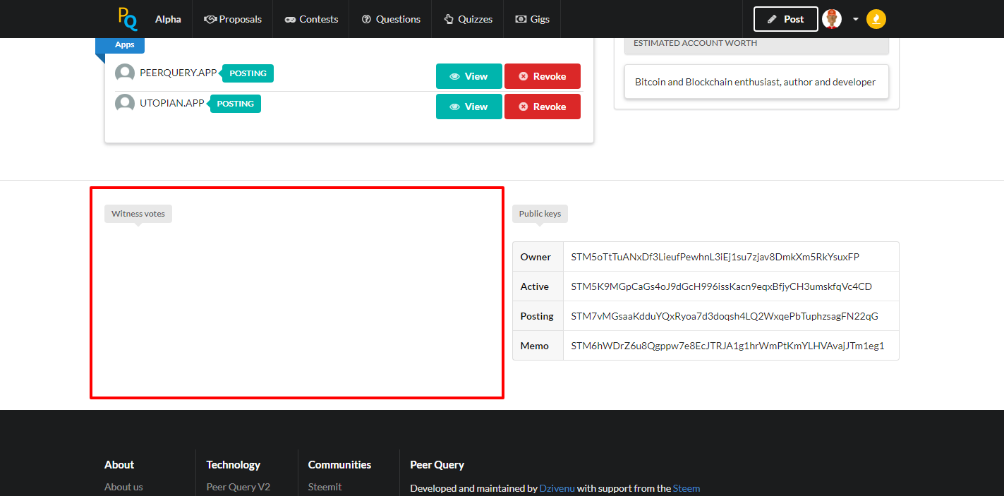This screenshot has width=1004, height=496.
Task: Revoke UTOPIAN.APP access
Action: click(x=543, y=107)
